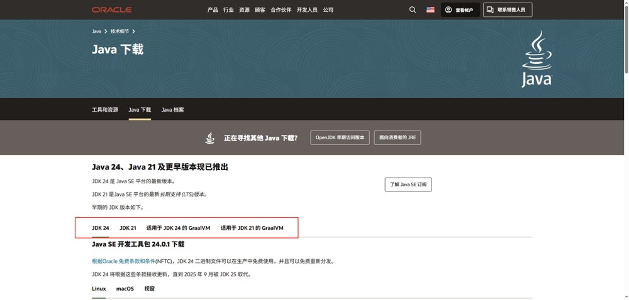
Task: Click the Java cup icon beside 正在寻找其他 Java 下载
Action: 210,137
